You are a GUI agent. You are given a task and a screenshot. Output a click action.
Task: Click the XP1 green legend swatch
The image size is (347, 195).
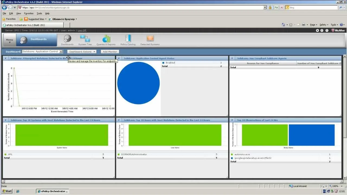[5, 154]
